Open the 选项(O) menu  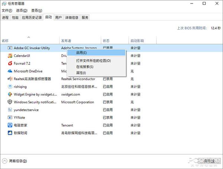coord(22,10)
